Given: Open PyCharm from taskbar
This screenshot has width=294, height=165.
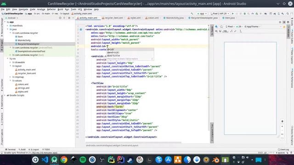Looking at the screenshot, I should click(x=111, y=160).
